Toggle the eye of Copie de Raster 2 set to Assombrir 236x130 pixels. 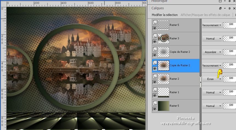[x=155, y=55]
